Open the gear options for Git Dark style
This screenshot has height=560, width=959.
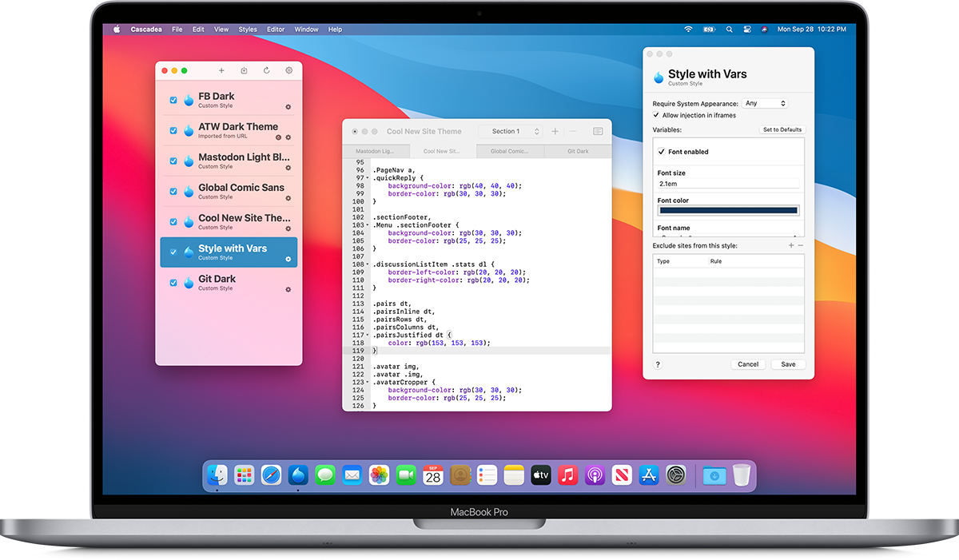click(x=288, y=289)
